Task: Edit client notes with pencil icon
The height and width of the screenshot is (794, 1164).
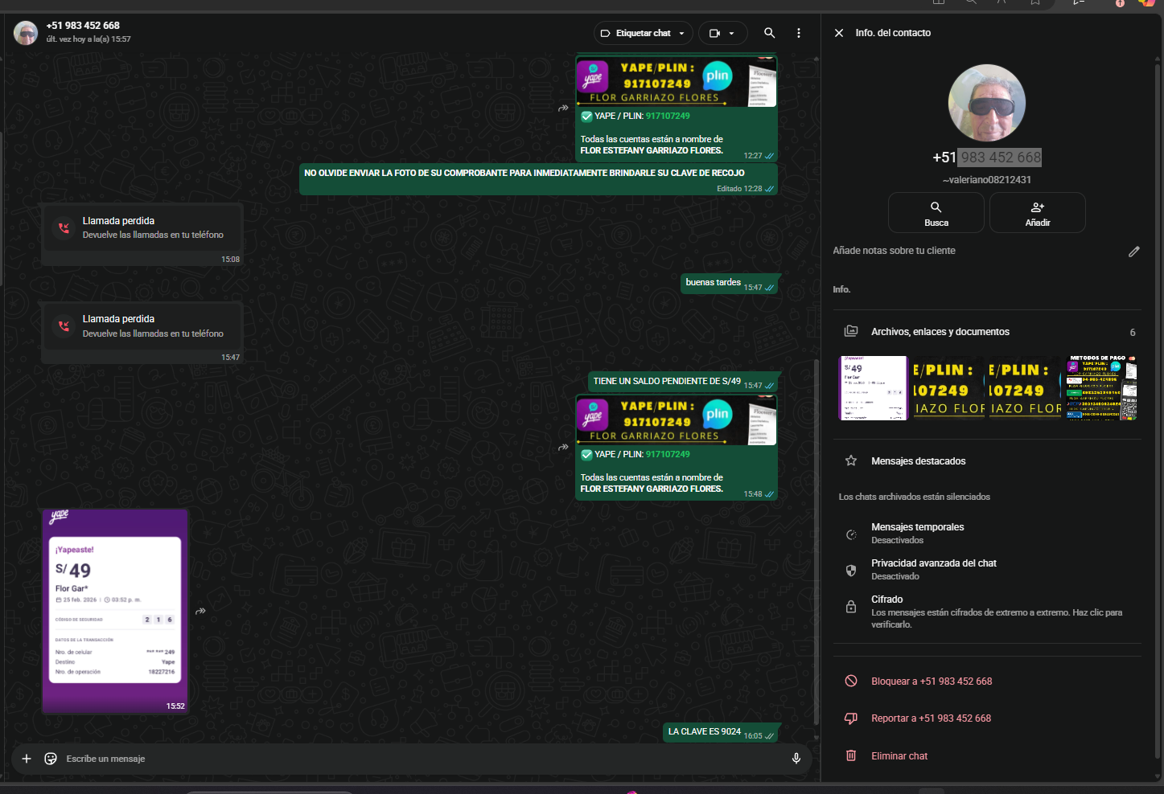Action: 1133,252
